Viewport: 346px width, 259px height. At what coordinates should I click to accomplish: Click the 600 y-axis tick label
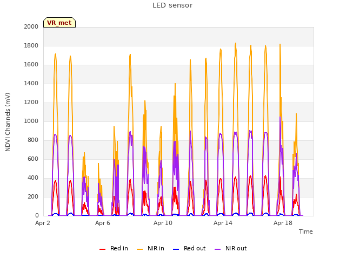pyautogui.click(x=33, y=159)
